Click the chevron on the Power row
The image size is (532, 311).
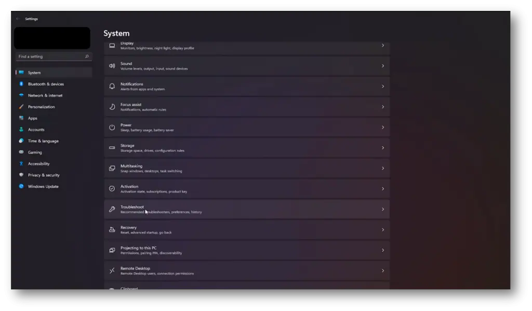[x=383, y=127]
